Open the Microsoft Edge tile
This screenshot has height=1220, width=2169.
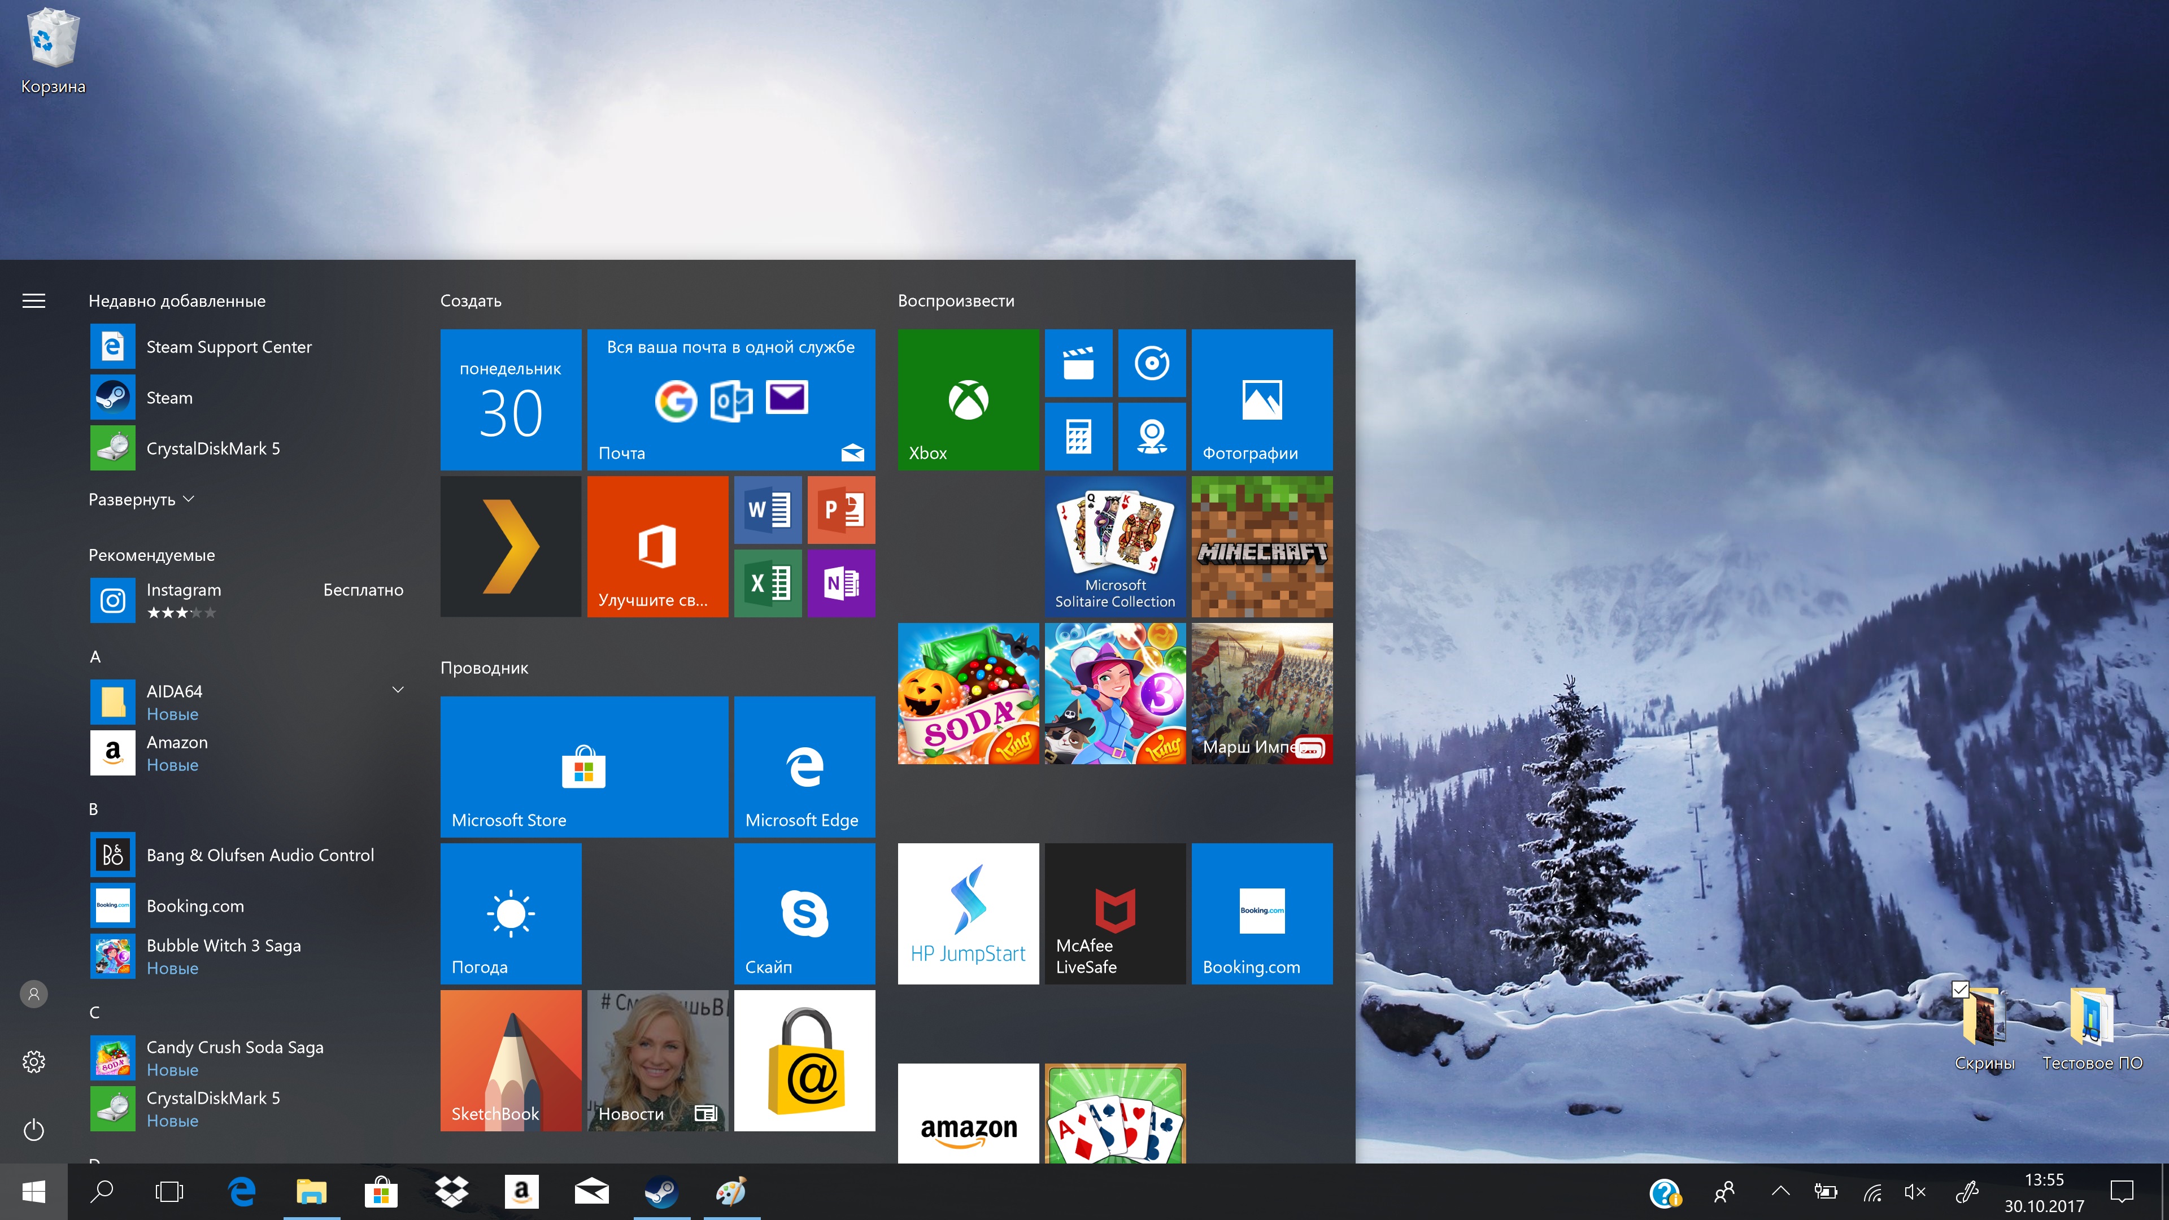pyautogui.click(x=804, y=766)
